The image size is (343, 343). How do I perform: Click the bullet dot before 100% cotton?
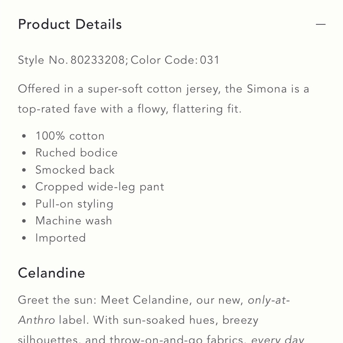pyautogui.click(x=24, y=137)
